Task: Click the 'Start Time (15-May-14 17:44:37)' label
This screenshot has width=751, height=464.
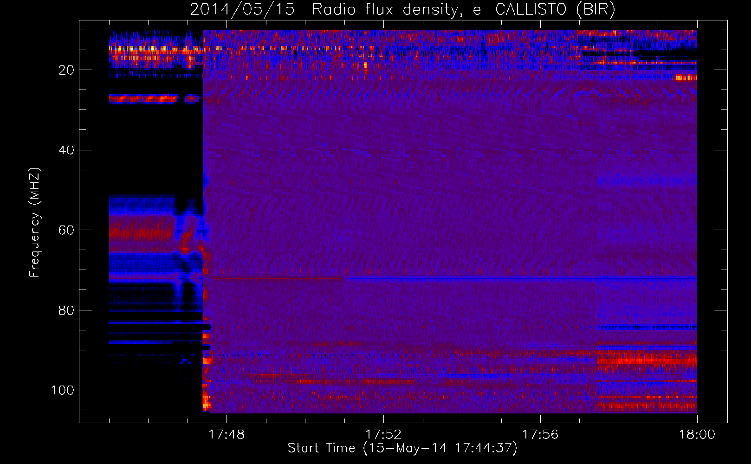Action: click(402, 448)
